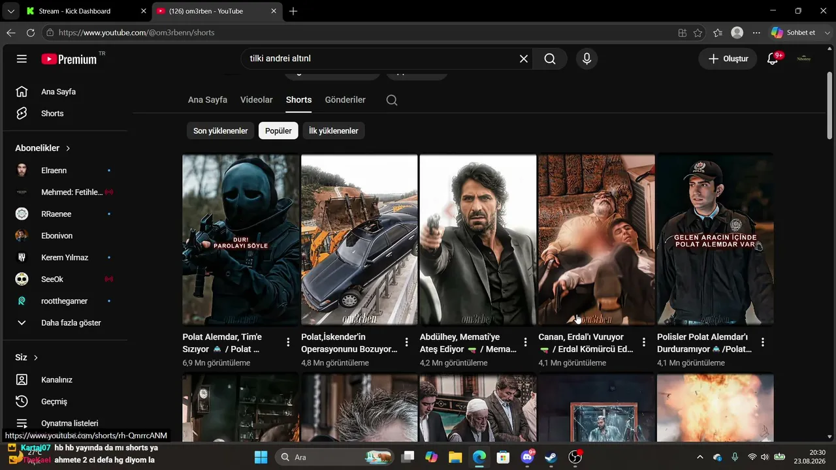836x470 pixels.
Task: Click the browser address bar URL
Action: tap(137, 33)
